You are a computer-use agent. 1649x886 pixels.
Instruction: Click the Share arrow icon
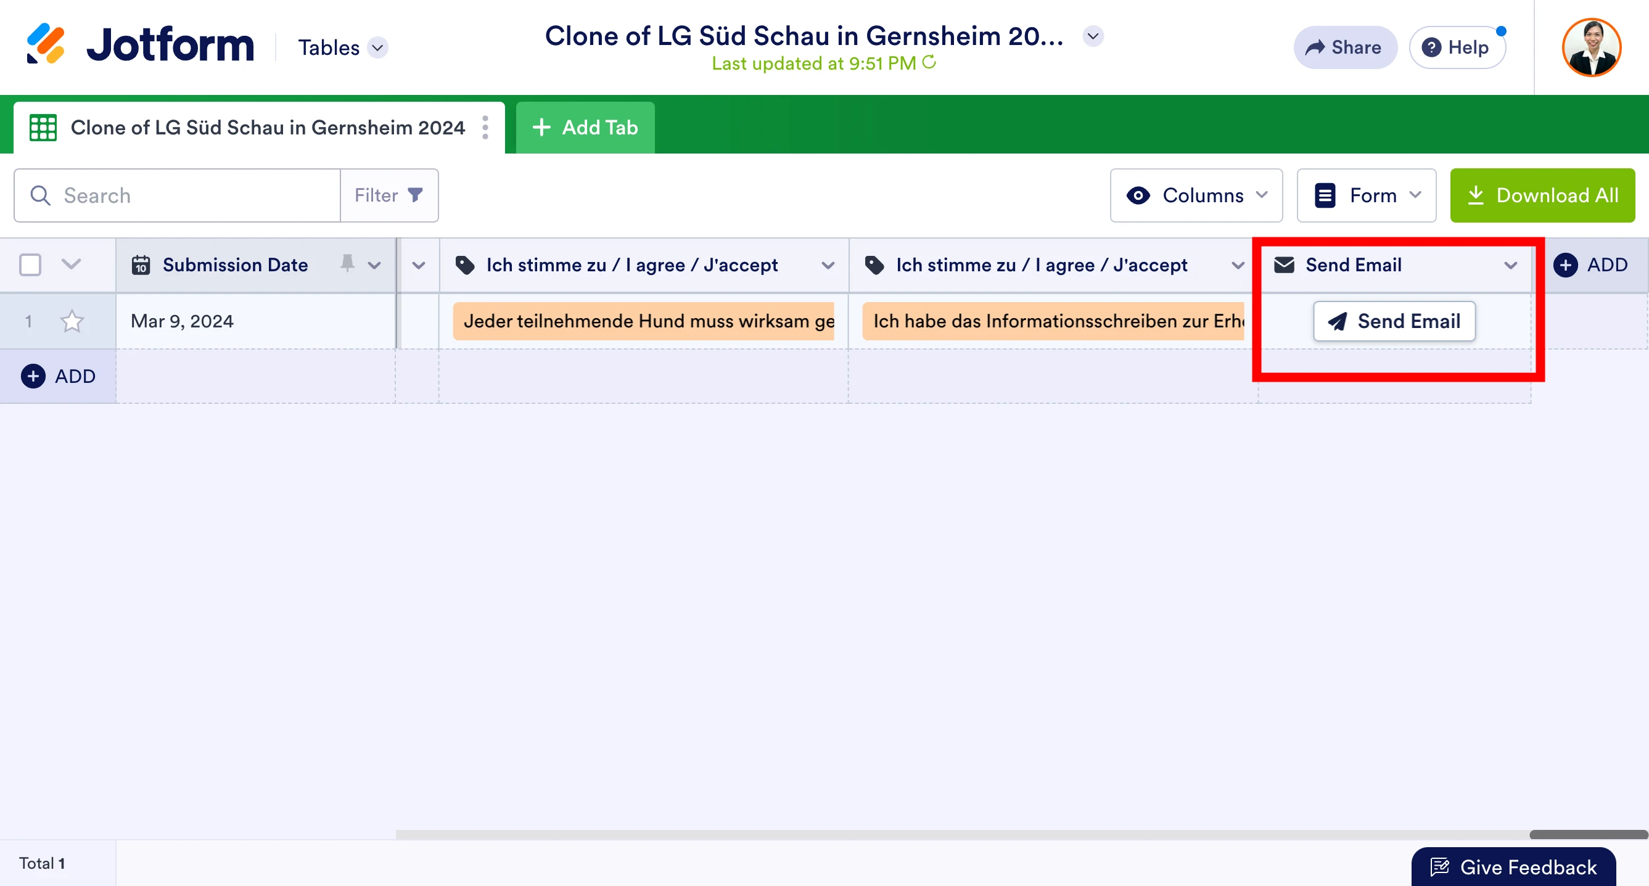tap(1315, 47)
